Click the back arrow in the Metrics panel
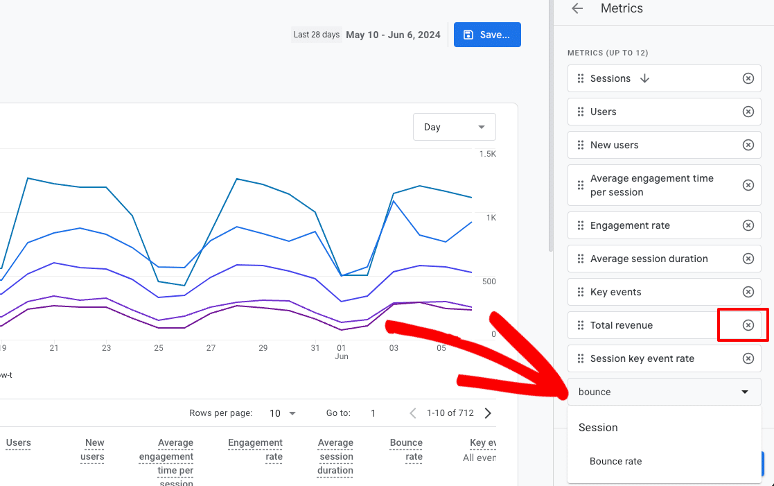This screenshot has width=774, height=486. pyautogui.click(x=577, y=8)
